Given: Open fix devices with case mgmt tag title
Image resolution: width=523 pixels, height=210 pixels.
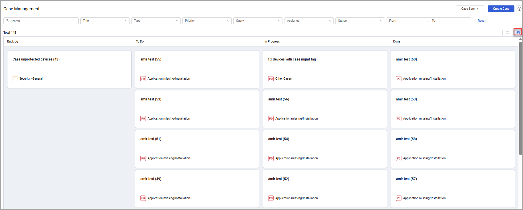Looking at the screenshot, I should (x=292, y=59).
